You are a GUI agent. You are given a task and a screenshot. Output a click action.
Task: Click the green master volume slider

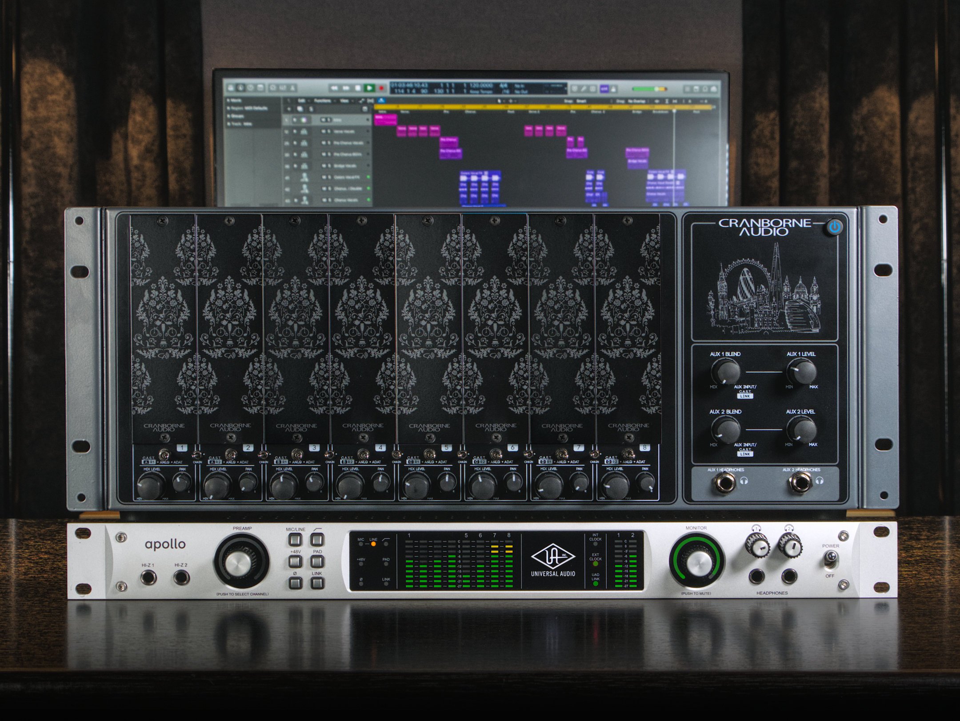[x=644, y=89]
